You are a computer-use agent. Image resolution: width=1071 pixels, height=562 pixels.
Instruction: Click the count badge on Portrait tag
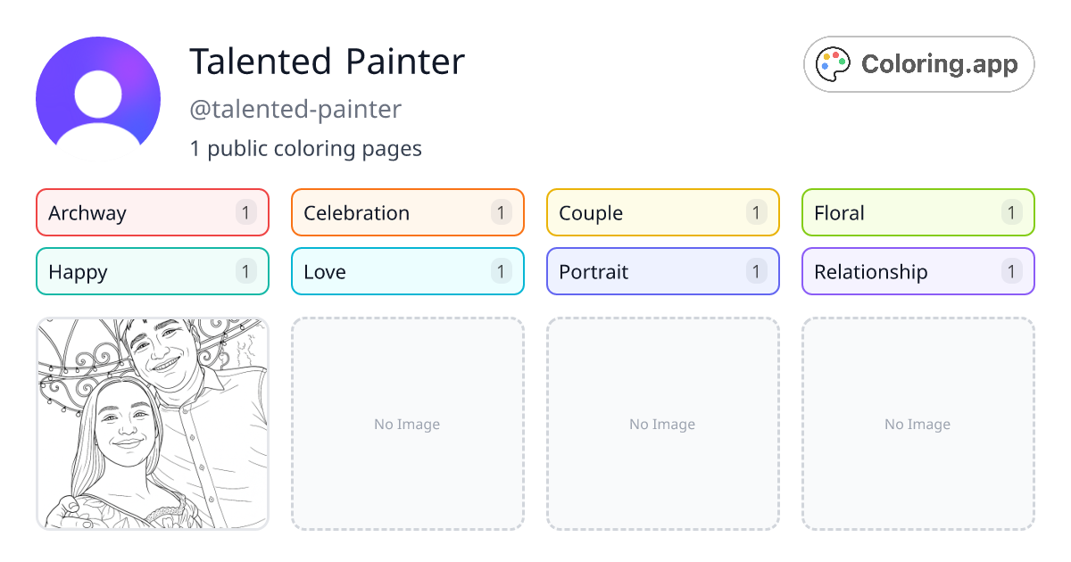[x=756, y=271]
